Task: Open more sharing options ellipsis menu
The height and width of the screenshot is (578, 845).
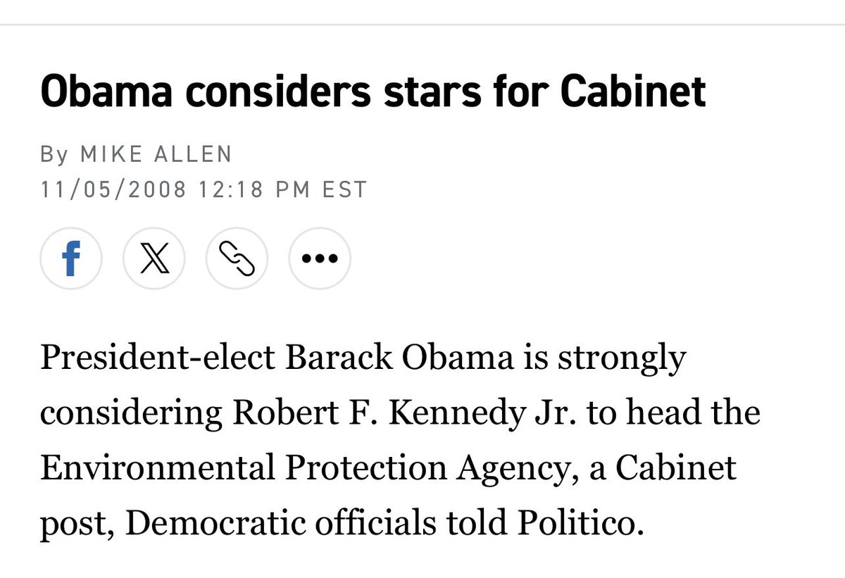Action: [x=320, y=258]
